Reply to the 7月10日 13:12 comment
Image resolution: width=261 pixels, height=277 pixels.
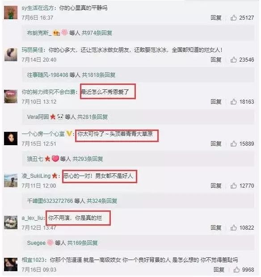[x=216, y=102]
